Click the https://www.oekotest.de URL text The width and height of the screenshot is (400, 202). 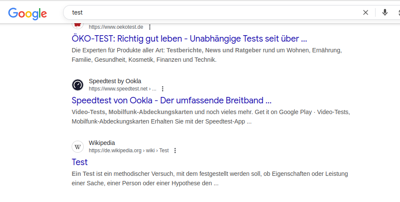click(x=115, y=27)
